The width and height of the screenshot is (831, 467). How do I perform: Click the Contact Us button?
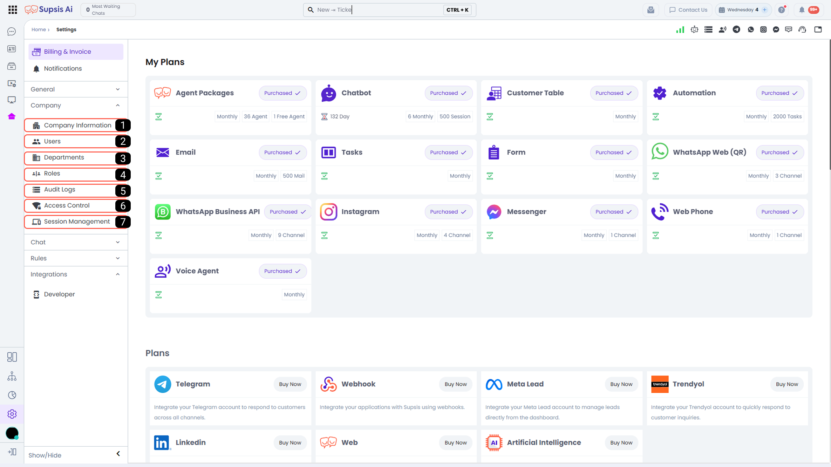688,10
